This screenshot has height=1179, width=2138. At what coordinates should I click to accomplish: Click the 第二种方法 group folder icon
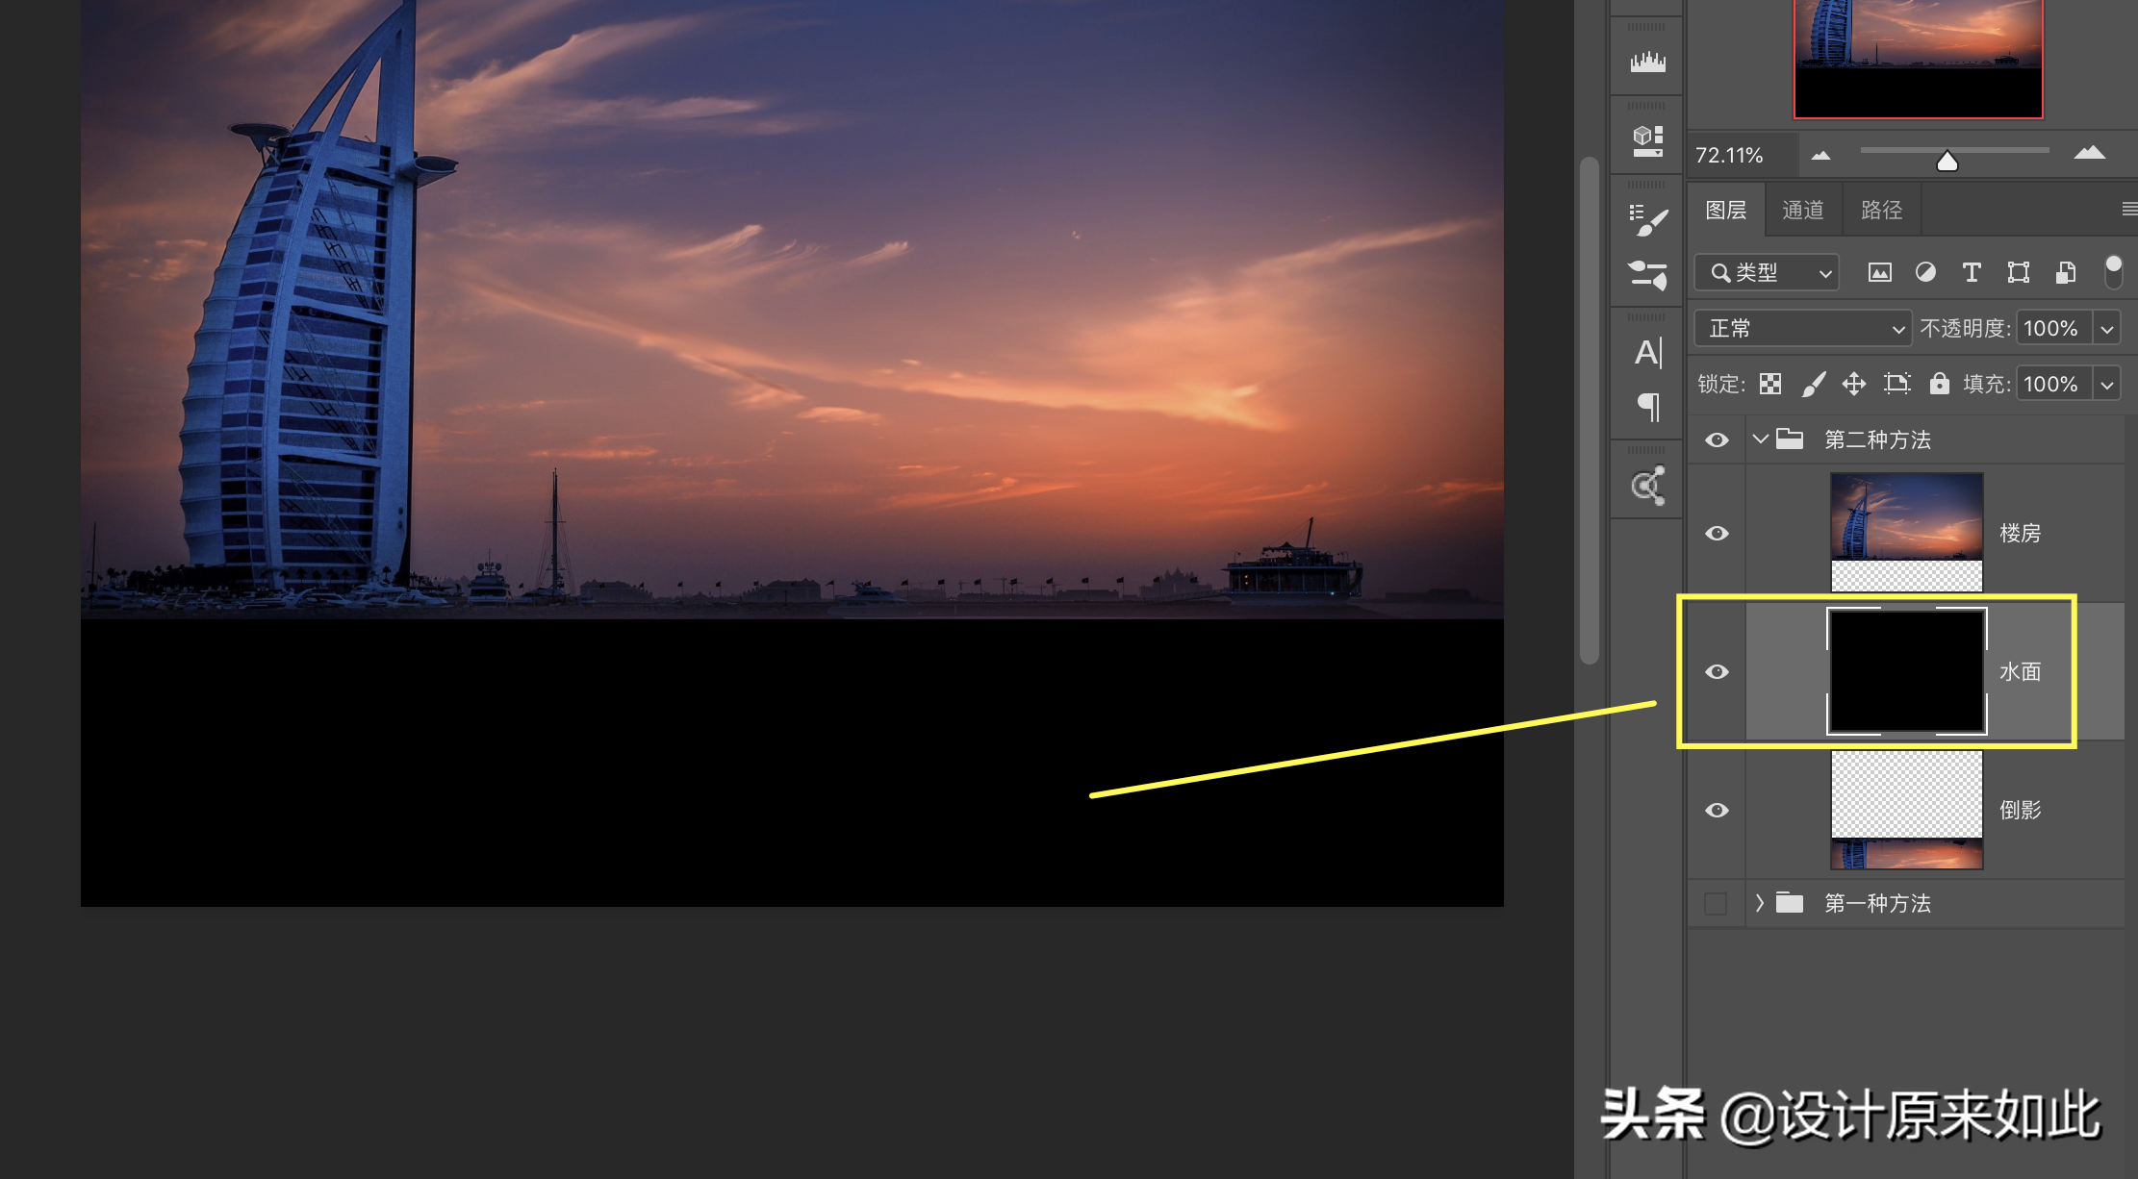click(x=1790, y=439)
